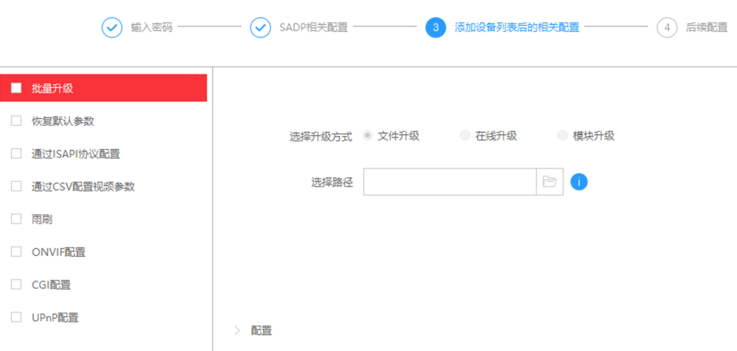Tick the 雨刷 checkbox
This screenshot has width=737, height=351.
coord(16,219)
